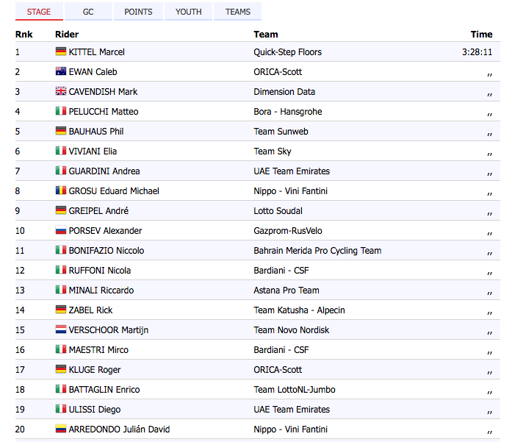Click the Rider column header
The height and width of the screenshot is (442, 512).
(67, 35)
